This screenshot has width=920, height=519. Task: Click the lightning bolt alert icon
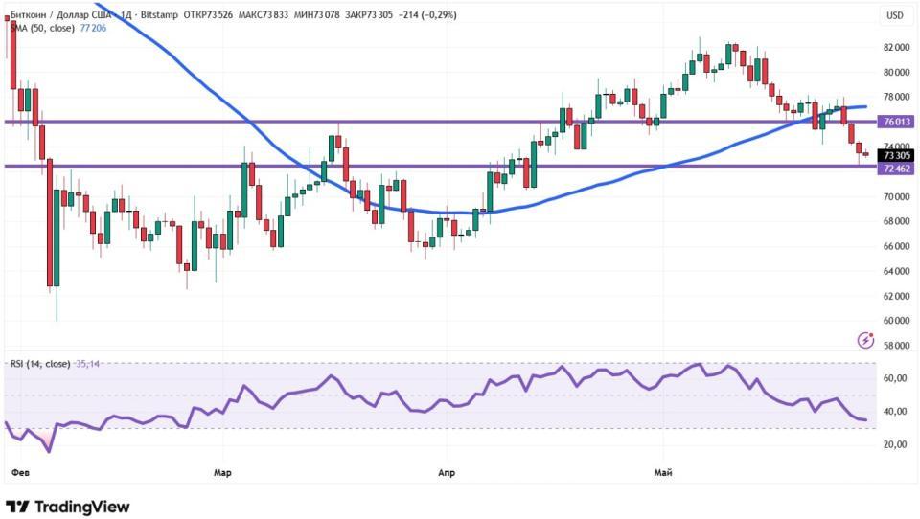[865, 340]
